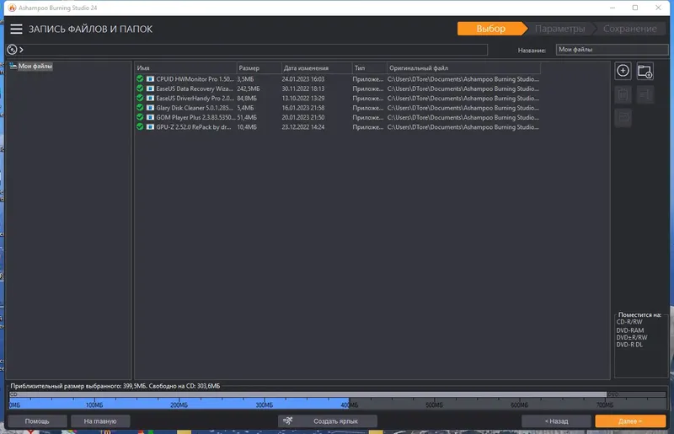The height and width of the screenshot is (434, 674).
Task: Sort list by Размер column header
Action: click(259, 68)
